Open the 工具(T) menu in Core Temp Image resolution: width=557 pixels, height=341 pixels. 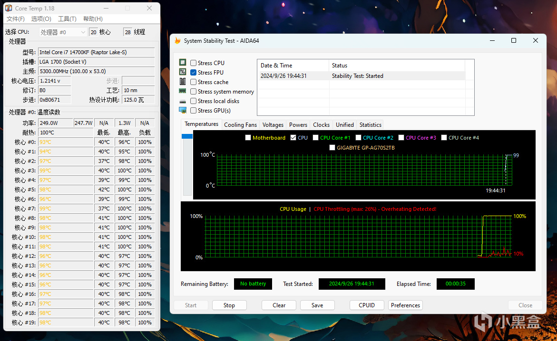click(x=67, y=19)
